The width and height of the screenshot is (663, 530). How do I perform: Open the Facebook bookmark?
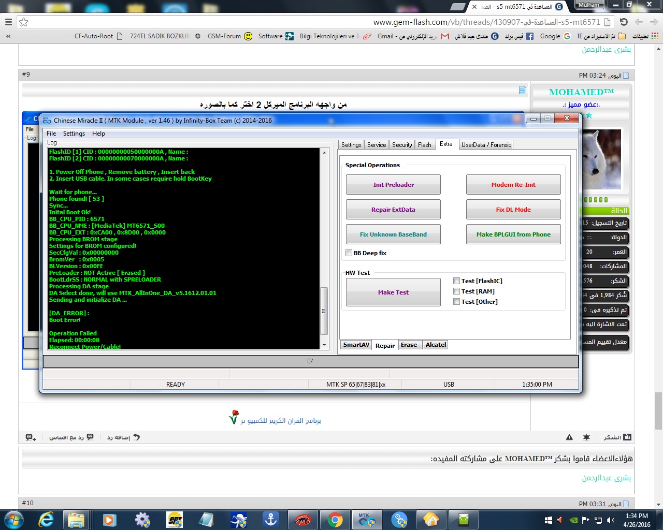pyautogui.click(x=519, y=36)
